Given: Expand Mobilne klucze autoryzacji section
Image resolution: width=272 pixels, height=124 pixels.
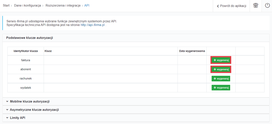Looking at the screenshot, I should pos(29,102).
